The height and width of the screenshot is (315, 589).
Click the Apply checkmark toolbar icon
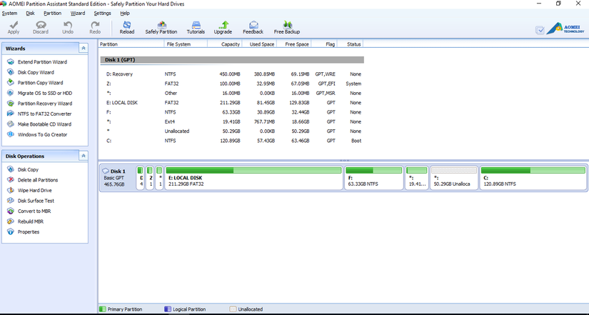(x=14, y=25)
